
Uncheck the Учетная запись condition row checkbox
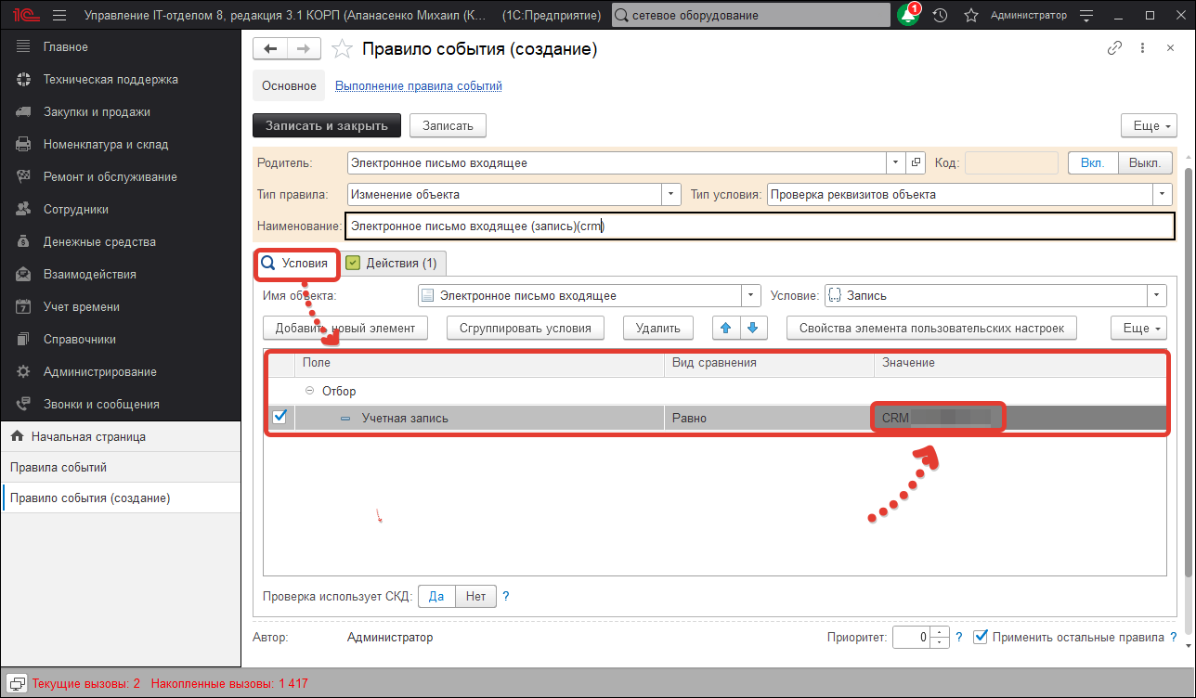(x=279, y=417)
